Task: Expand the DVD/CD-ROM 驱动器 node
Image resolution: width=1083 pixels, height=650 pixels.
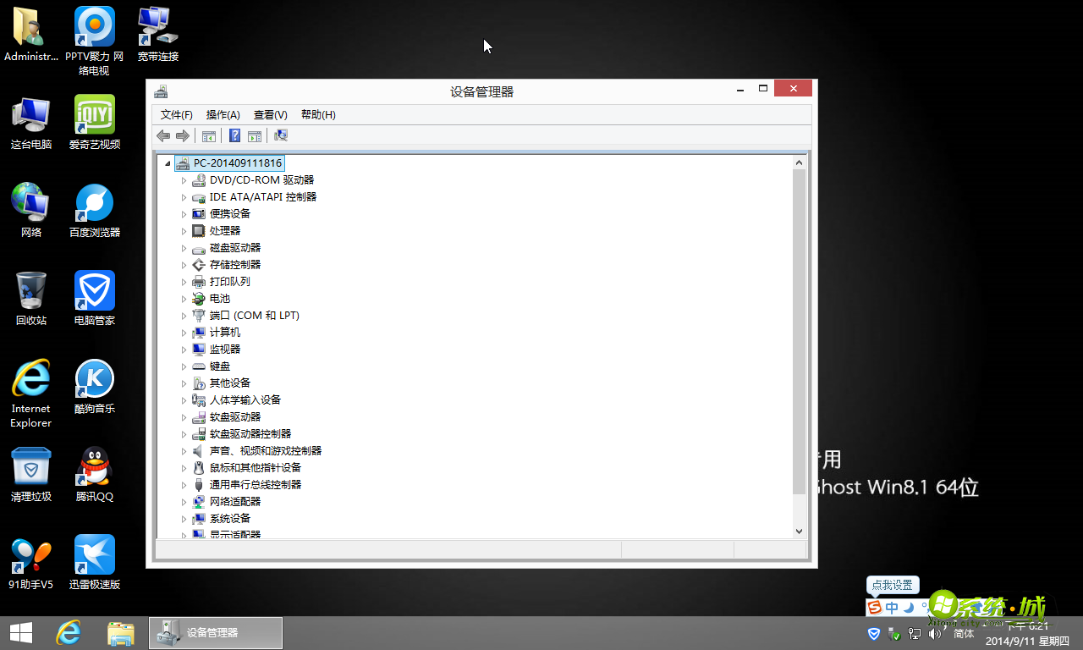Action: coord(185,179)
